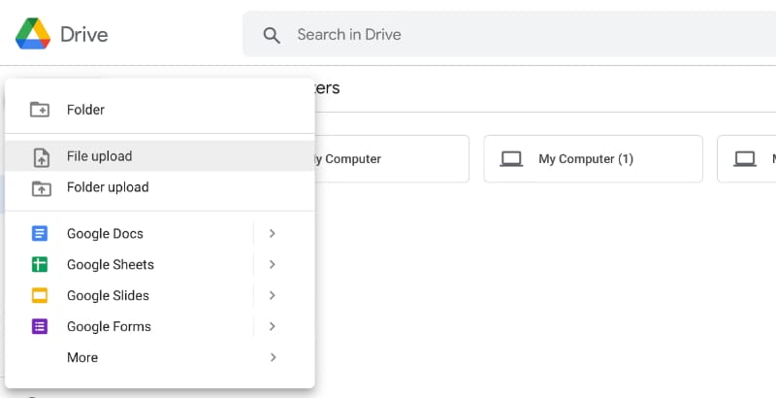Image resolution: width=776 pixels, height=398 pixels.
Task: Create a new Google Slides presentation
Action: (129, 295)
